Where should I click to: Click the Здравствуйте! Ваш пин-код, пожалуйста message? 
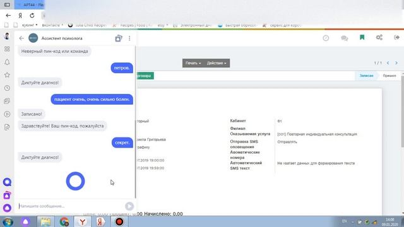pos(62,126)
